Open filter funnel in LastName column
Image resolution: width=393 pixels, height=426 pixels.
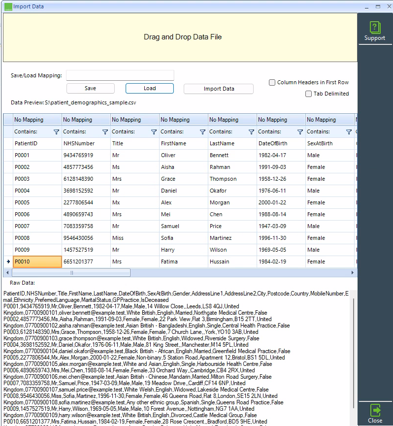coord(252,132)
